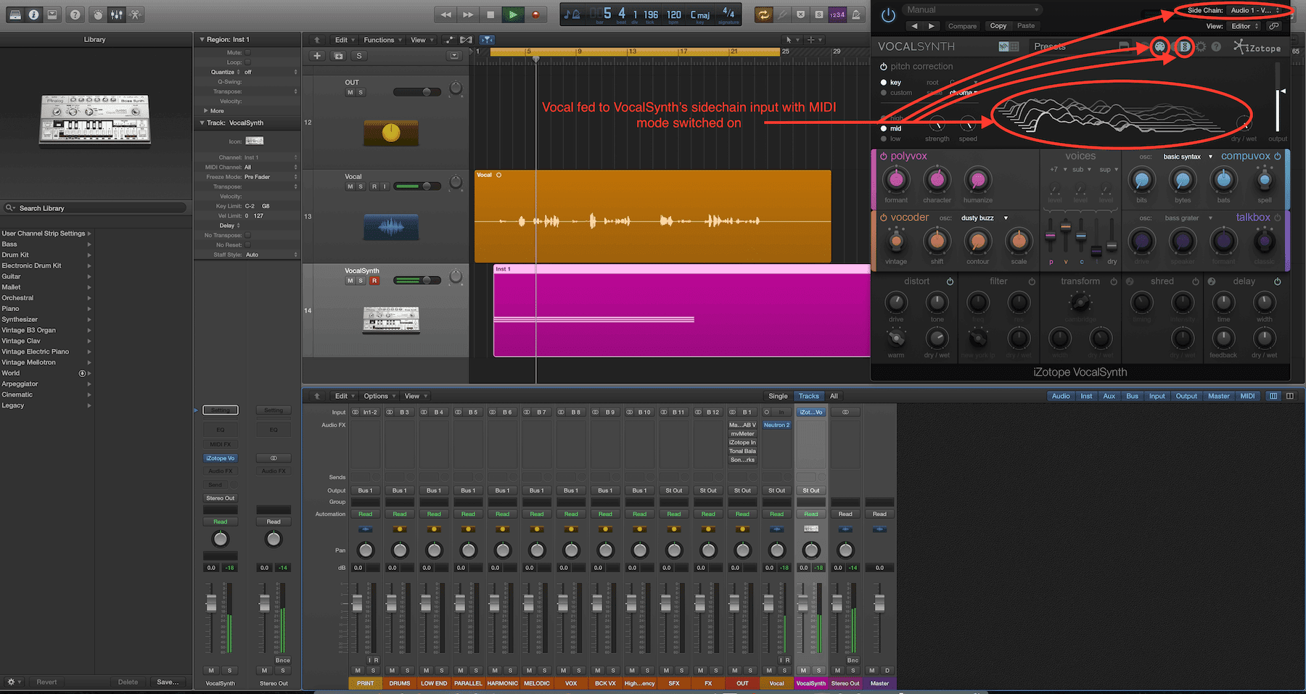Toggle the catch playhead icon
Viewport: 1306px width, 694px height.
tap(487, 40)
